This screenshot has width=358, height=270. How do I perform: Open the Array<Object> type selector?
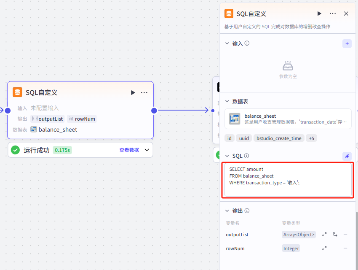click(x=299, y=235)
